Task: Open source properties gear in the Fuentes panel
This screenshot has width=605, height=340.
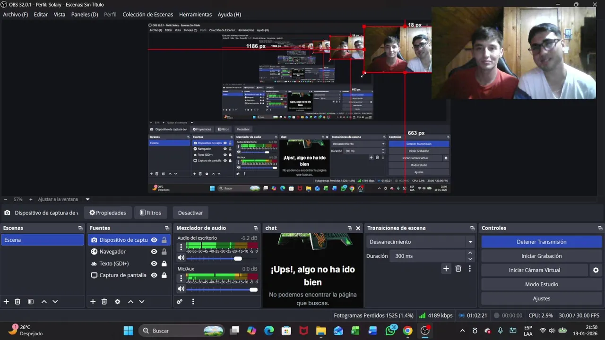Action: [117, 301]
